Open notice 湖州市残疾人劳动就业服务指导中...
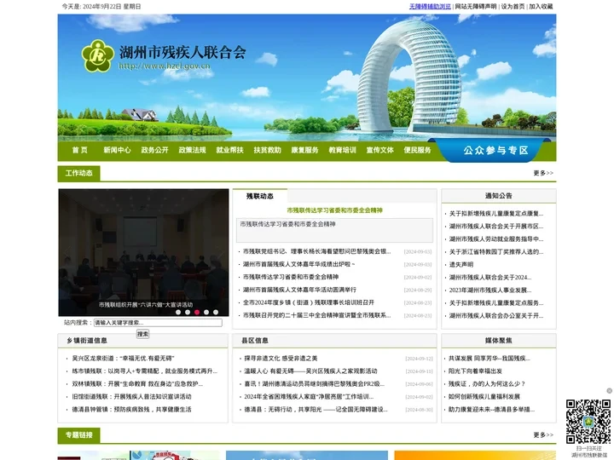 coord(496,239)
